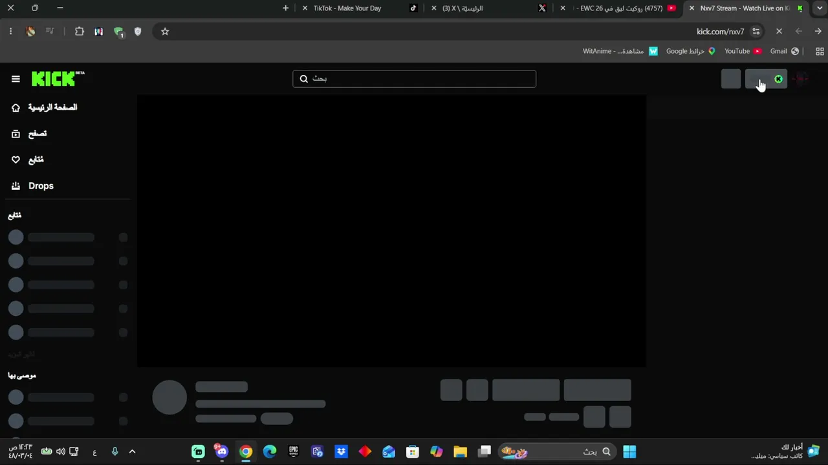Open Microsoft Store from taskbar
The image size is (828, 465).
412,451
